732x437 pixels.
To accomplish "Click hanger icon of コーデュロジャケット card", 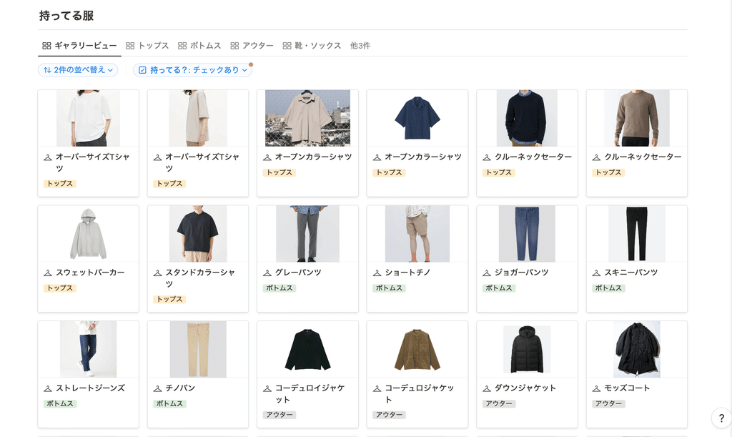I will pyautogui.click(x=377, y=388).
